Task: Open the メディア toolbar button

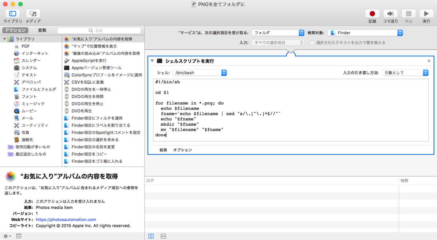Action: tap(33, 14)
